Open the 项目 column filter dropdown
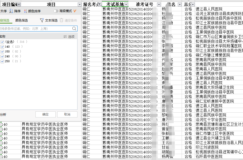The image size is (243, 160). pos(80,5)
